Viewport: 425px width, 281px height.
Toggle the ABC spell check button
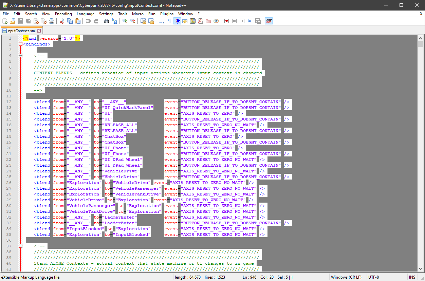(x=269, y=21)
